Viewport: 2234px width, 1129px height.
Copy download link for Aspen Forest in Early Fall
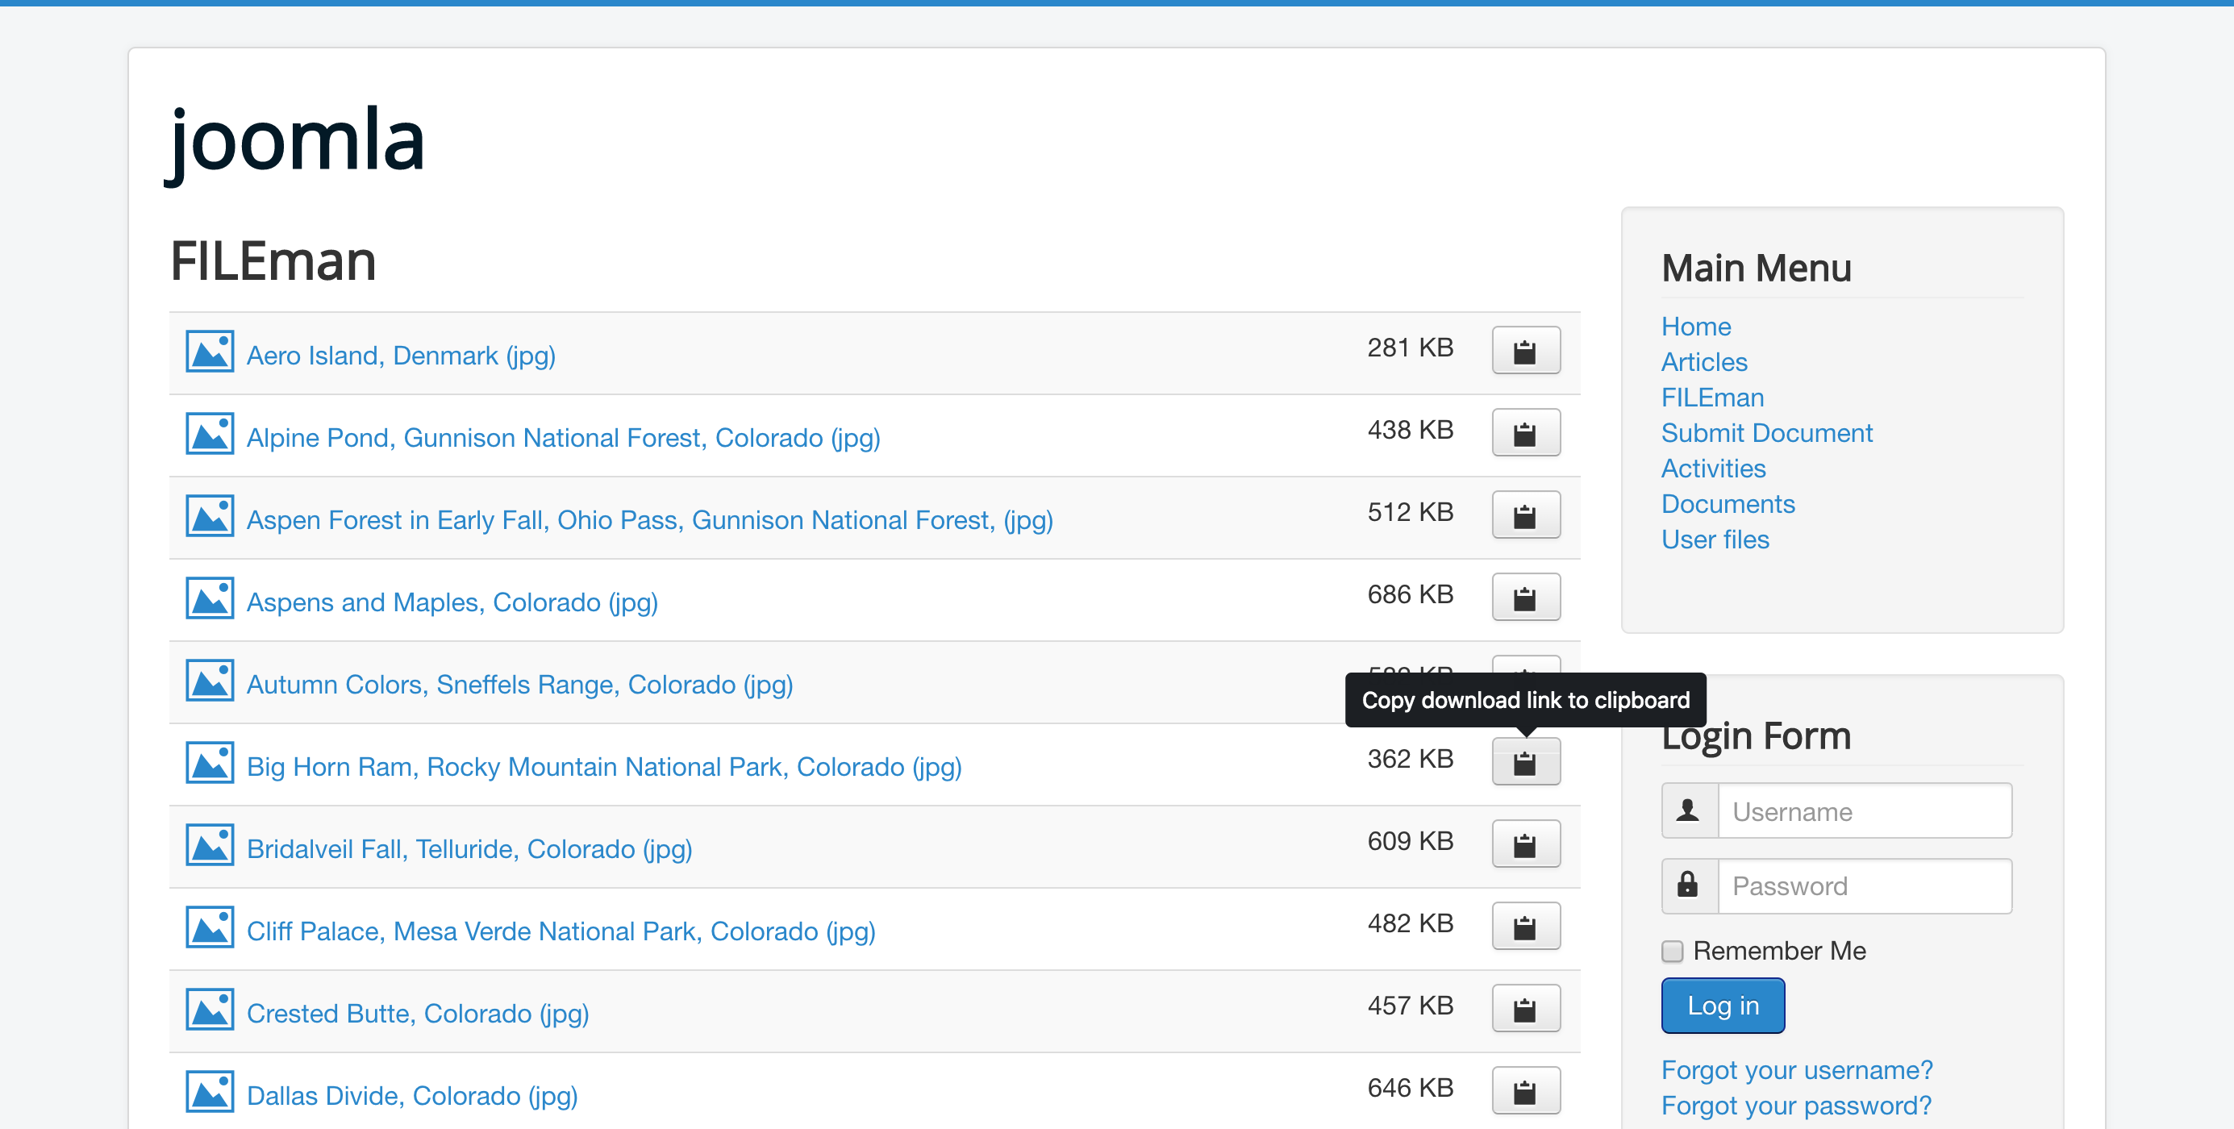click(x=1525, y=515)
